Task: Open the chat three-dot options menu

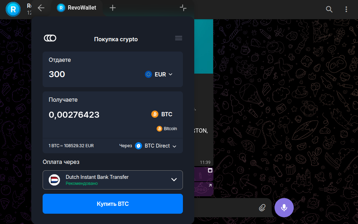Action: click(x=346, y=9)
